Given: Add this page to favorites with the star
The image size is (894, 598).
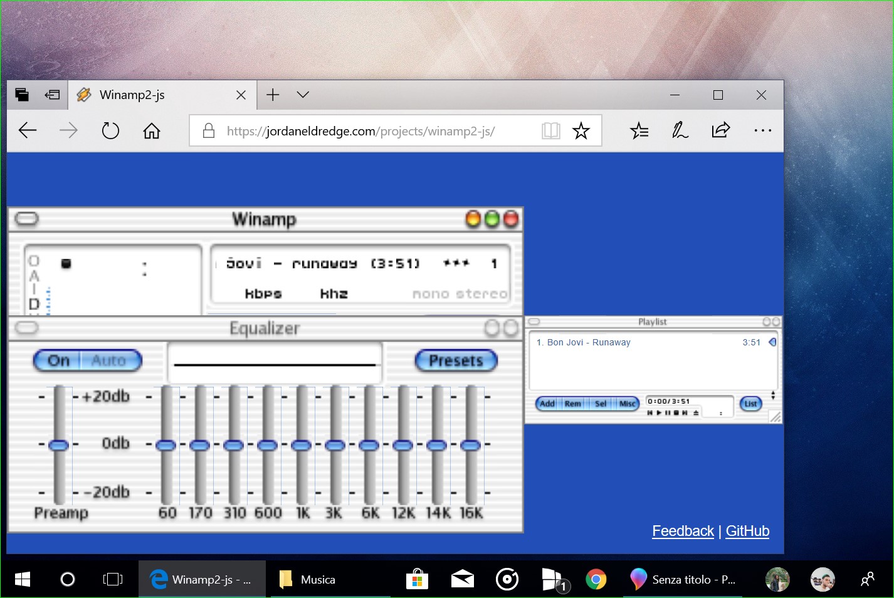Looking at the screenshot, I should 581,130.
